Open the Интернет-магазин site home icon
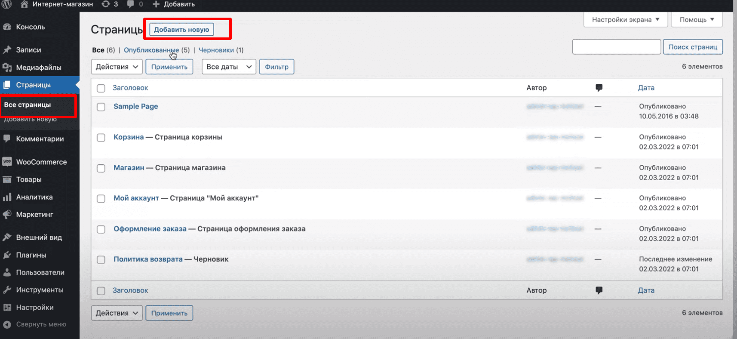Screen dimensions: 737x339 pyautogui.click(x=25, y=4)
